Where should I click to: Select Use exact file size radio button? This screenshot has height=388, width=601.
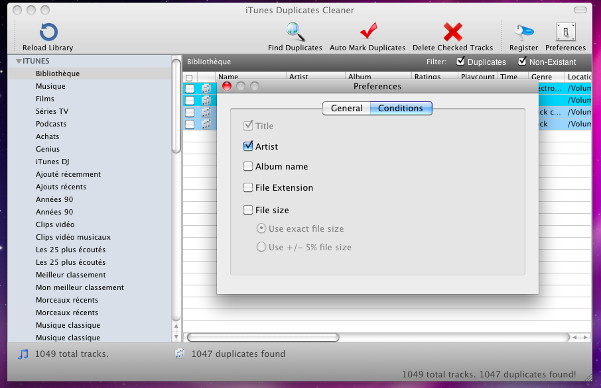(261, 228)
